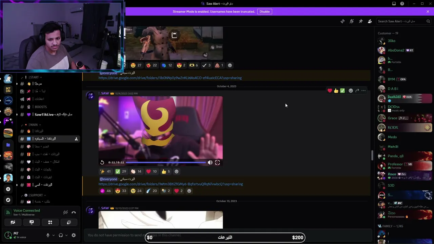Toggle the clapping reaction with 14 count
The width and height of the screenshot is (434, 244).
pyautogui.click(x=136, y=171)
